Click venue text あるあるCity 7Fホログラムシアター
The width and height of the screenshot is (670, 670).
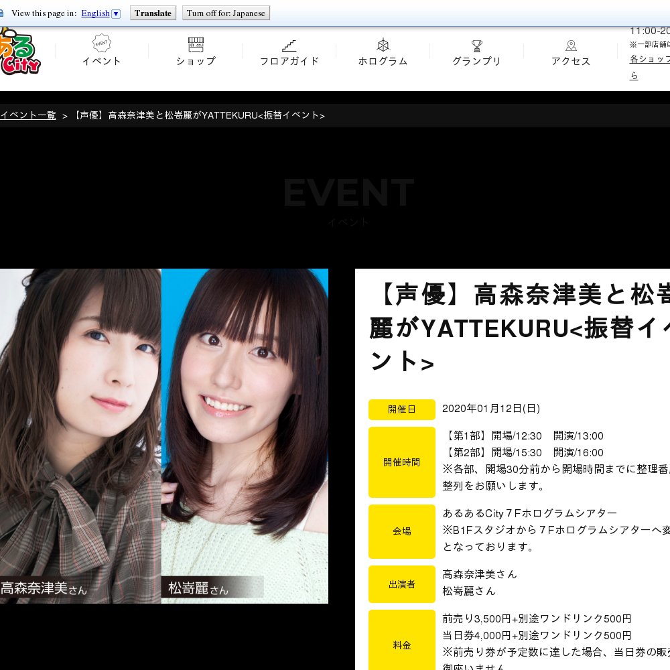tap(530, 513)
